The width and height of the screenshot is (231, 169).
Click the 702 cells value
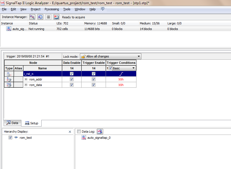[62, 29]
